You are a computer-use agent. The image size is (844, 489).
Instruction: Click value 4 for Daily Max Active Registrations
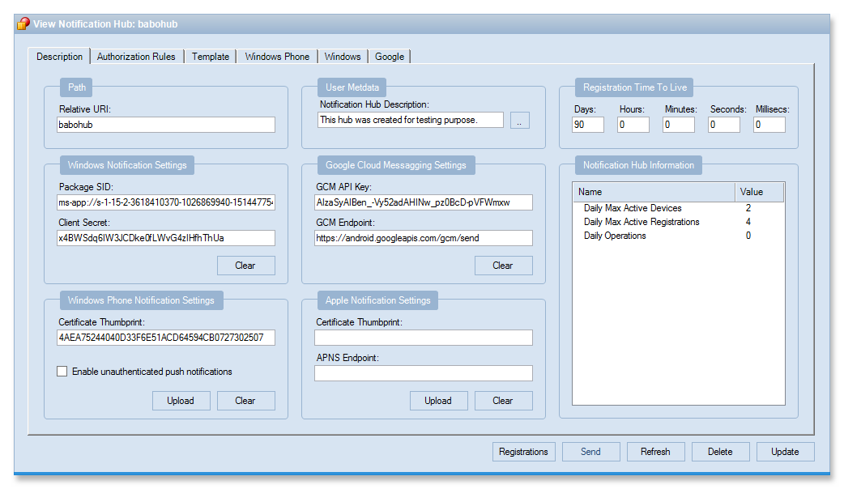[x=748, y=222]
